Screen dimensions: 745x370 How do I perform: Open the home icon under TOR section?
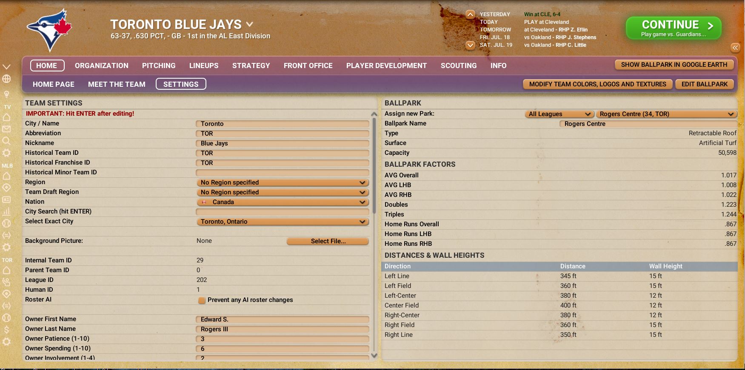pyautogui.click(x=6, y=270)
